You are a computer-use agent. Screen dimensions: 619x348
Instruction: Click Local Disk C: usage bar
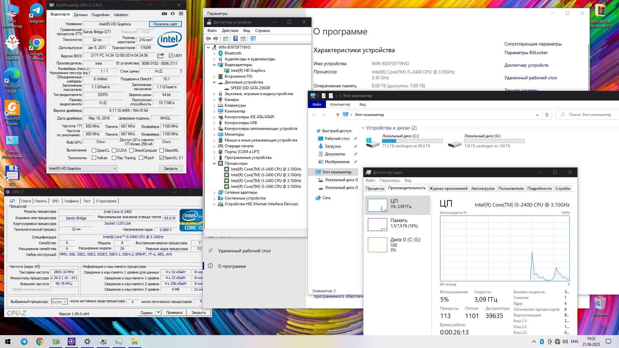(412, 141)
